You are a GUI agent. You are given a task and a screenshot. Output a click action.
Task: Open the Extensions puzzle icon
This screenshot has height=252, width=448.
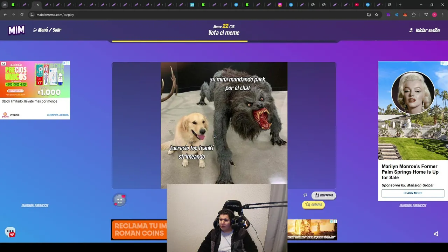(414, 15)
